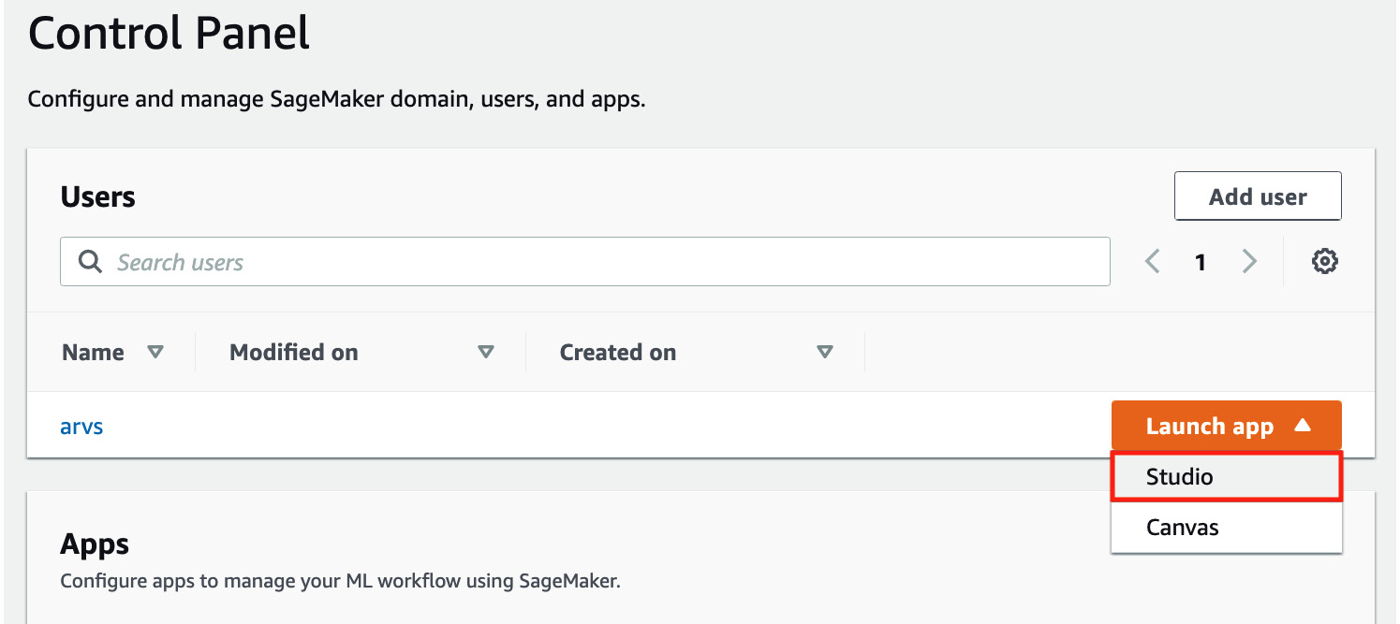Click the search magnifier icon
This screenshot has width=1400, height=624.
click(90, 262)
